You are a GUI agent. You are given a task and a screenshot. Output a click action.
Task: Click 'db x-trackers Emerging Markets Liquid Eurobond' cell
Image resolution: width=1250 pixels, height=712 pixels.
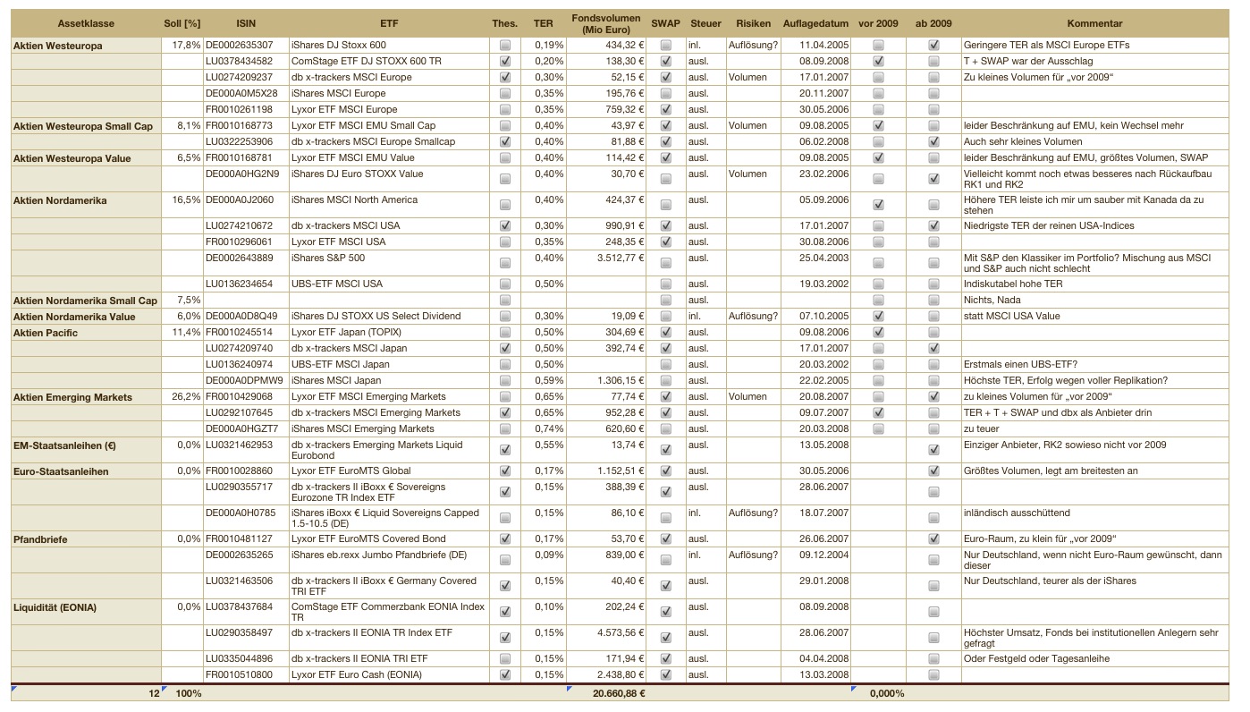pos(389,450)
